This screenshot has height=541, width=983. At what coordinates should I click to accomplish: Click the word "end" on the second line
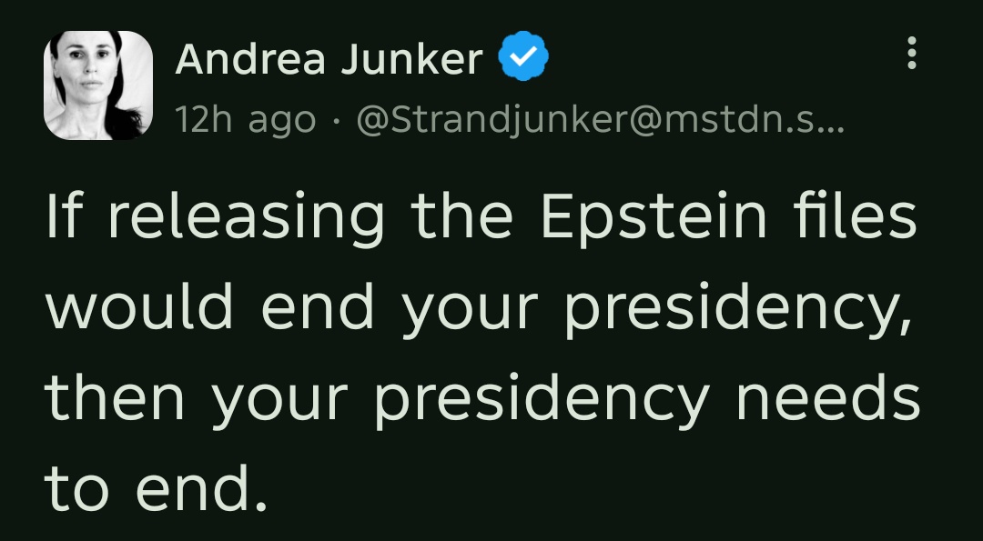tap(318, 309)
